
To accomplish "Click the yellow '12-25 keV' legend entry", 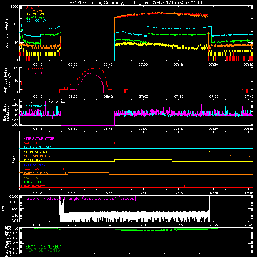I will 35,14.
